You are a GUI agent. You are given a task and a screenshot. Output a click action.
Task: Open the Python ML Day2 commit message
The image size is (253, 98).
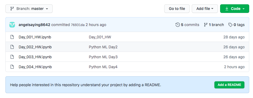103,47
